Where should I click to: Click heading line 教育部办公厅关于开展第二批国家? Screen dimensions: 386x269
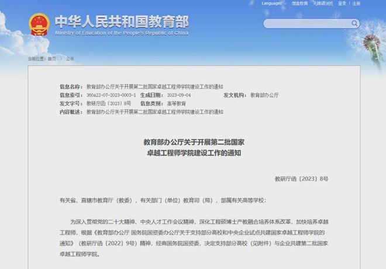click(194, 142)
